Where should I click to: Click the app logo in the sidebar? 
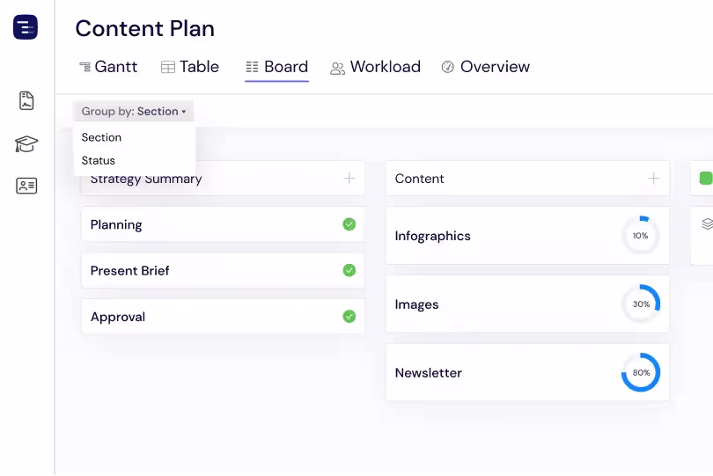26,27
